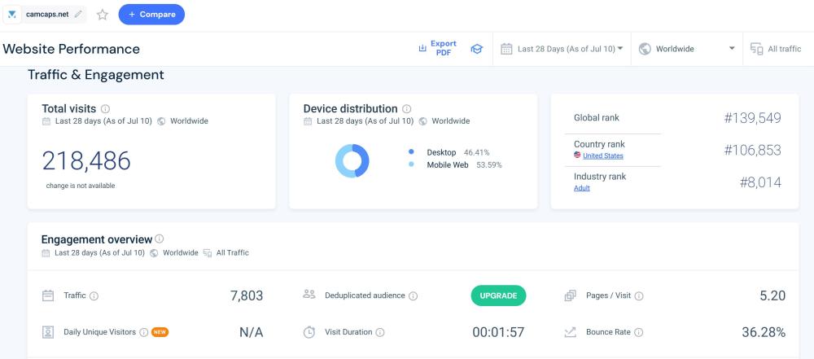The width and height of the screenshot is (814, 359).
Task: Click the info icon beside Pages / Visit
Action: (639, 296)
